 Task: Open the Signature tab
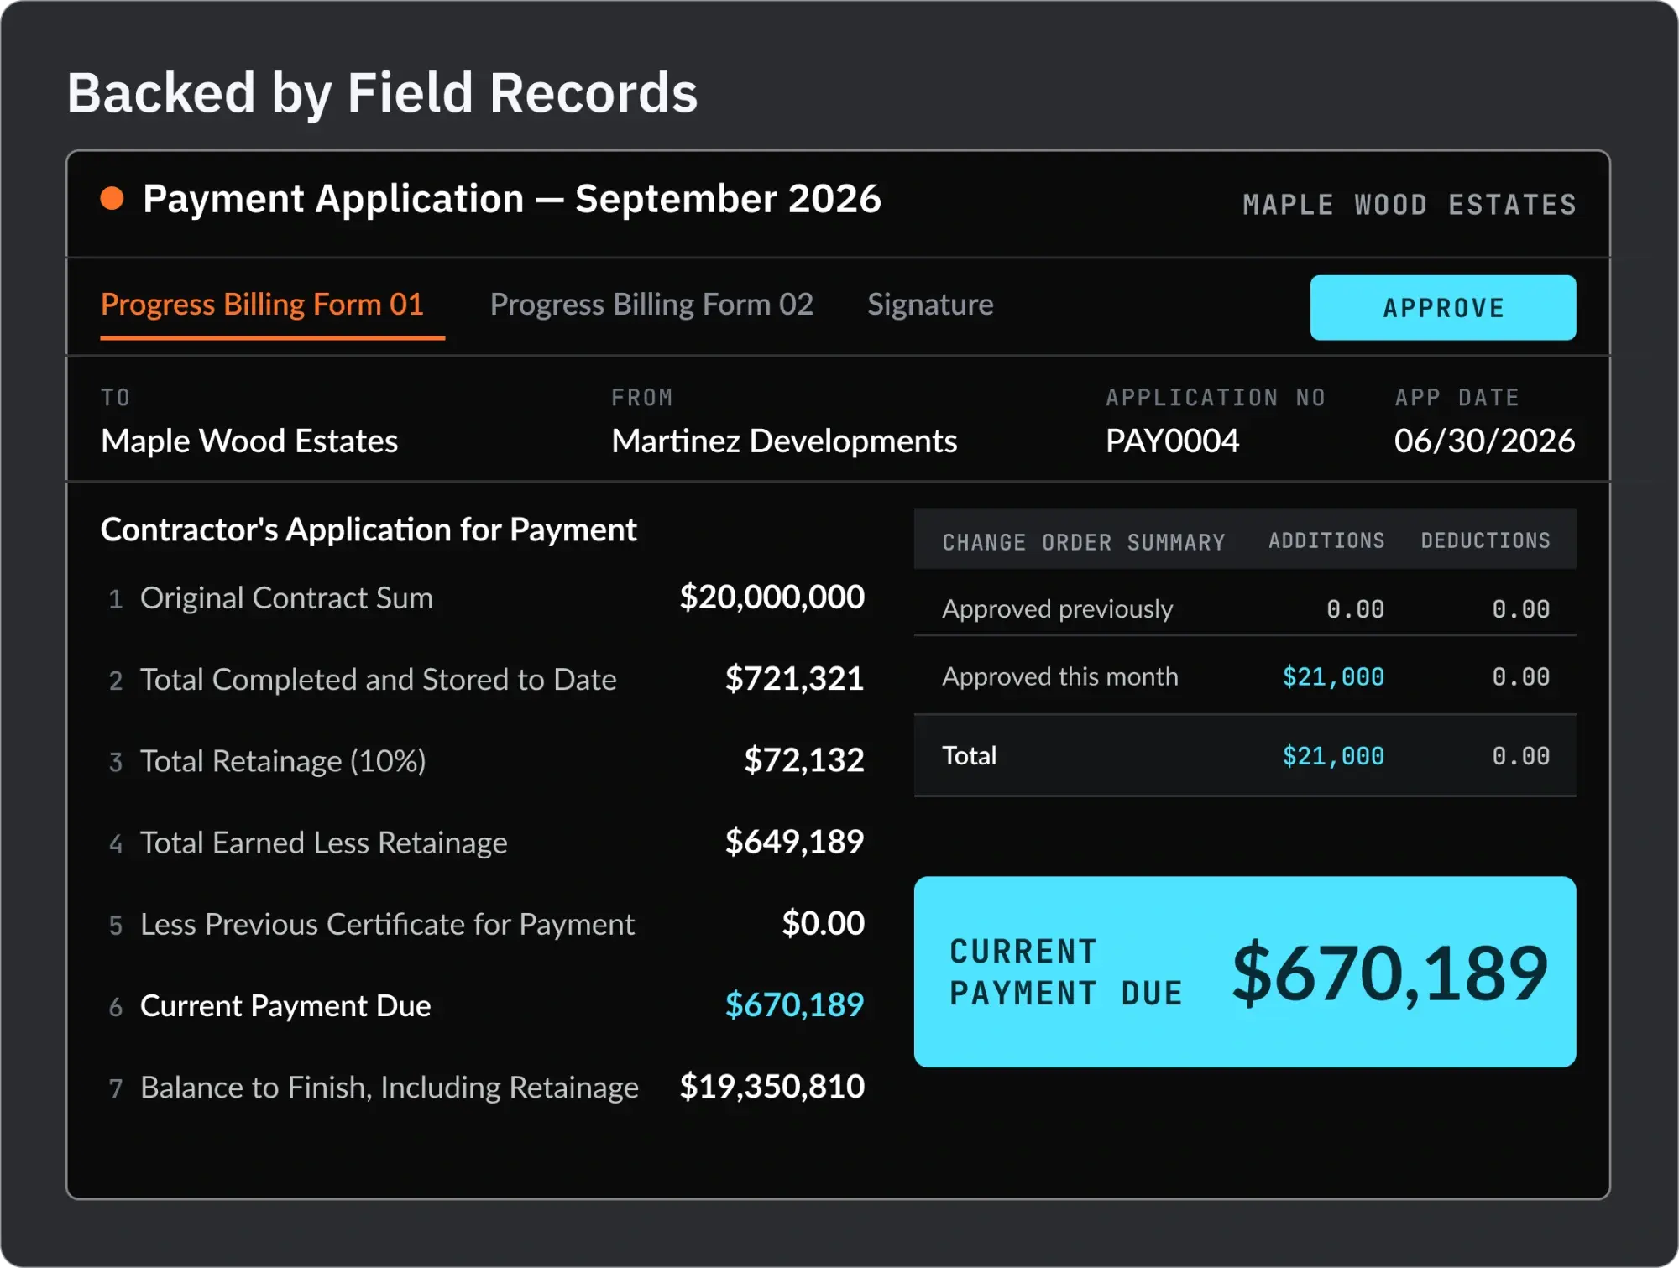[x=930, y=305]
